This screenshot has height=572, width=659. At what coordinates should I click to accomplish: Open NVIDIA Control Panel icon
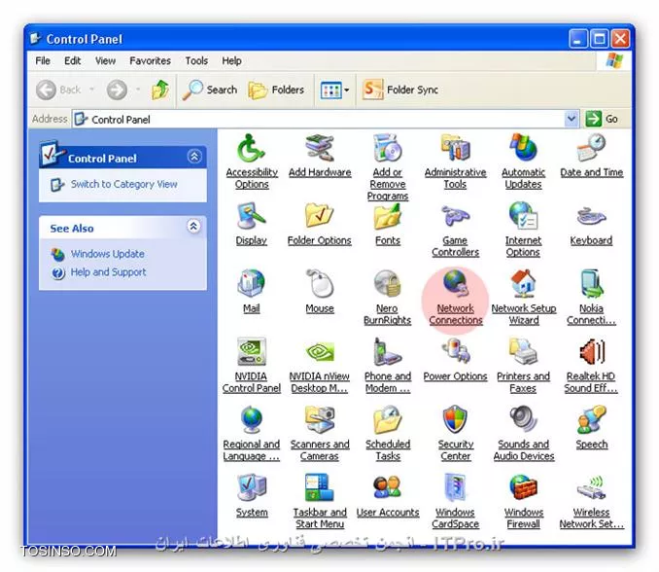click(252, 366)
